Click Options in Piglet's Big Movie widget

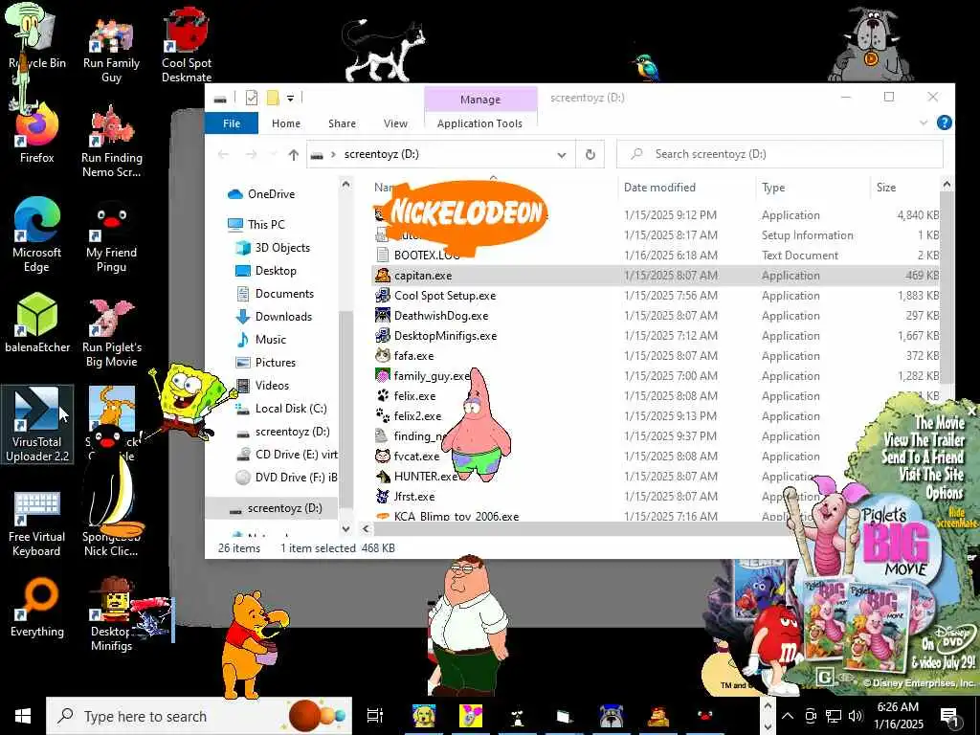click(x=944, y=493)
